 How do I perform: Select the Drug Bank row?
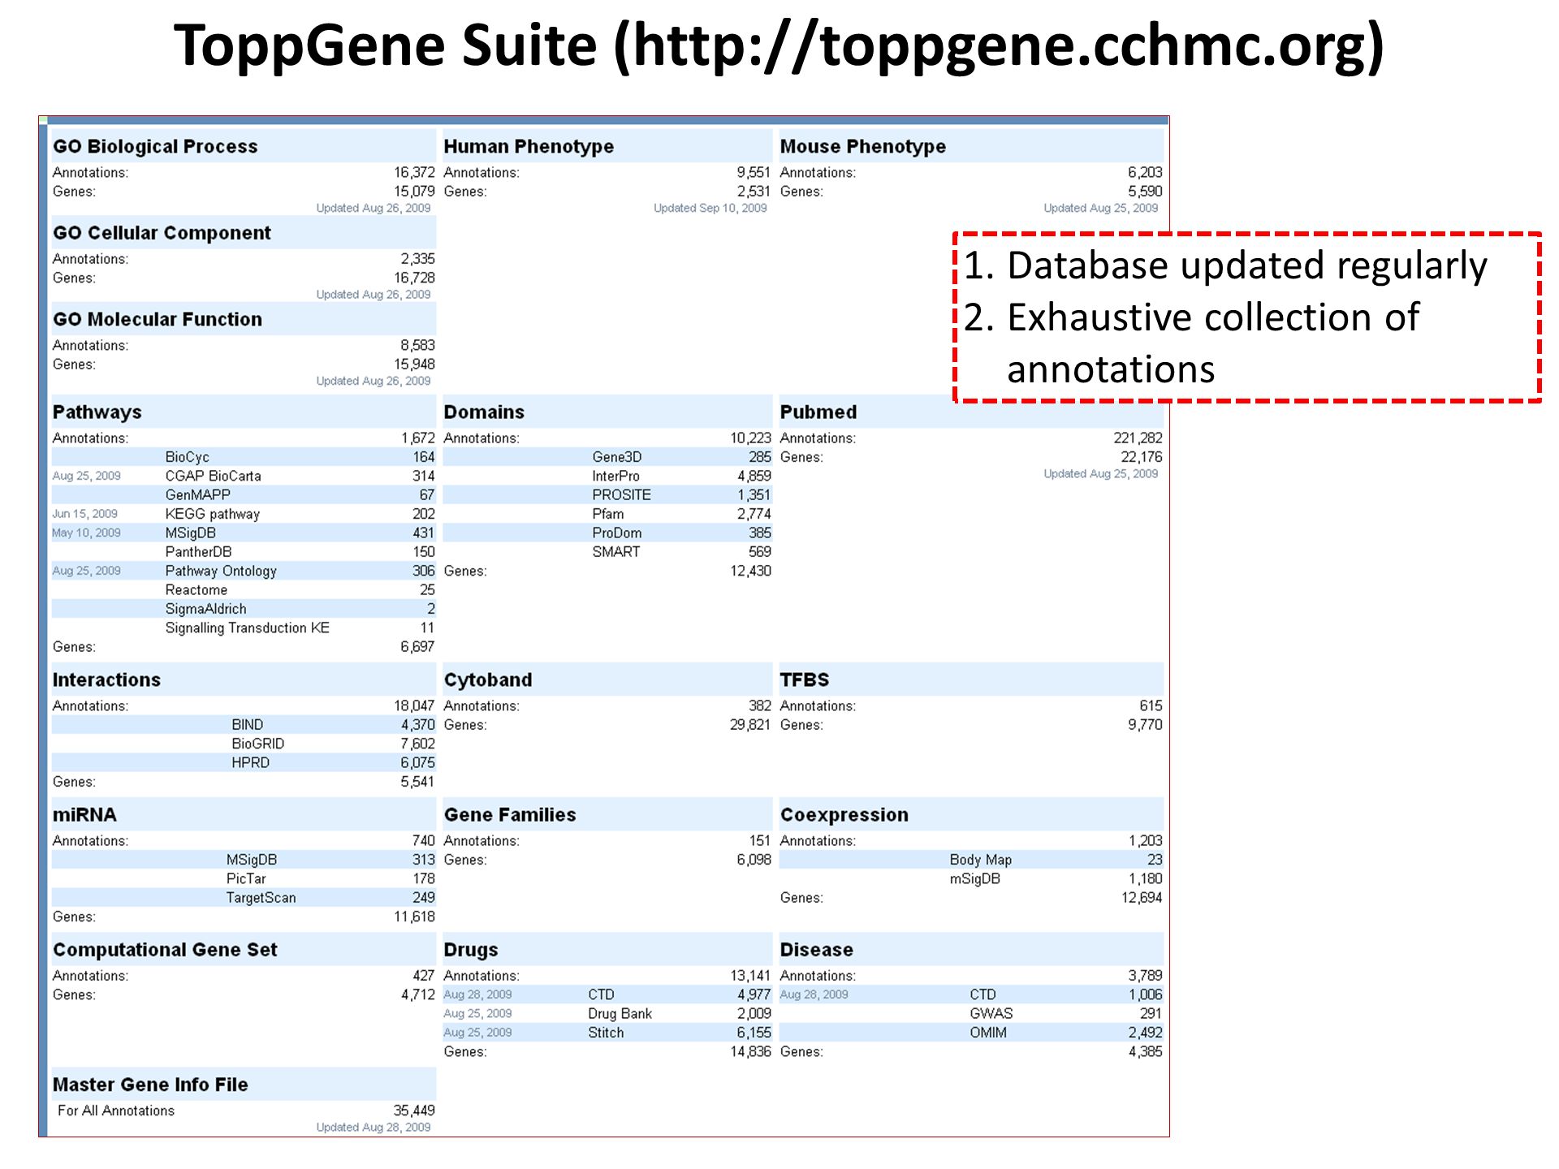(607, 1013)
